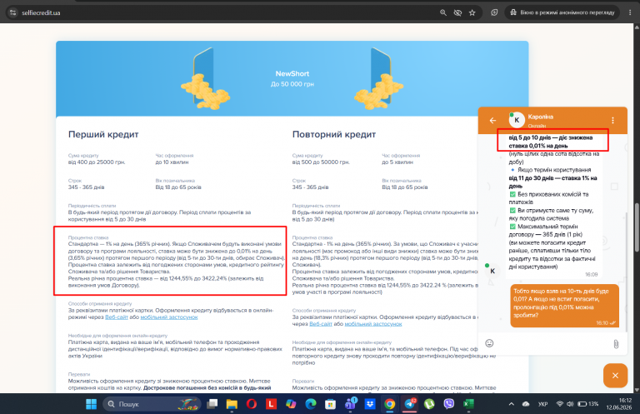Open Telegram from taskbar

point(409,404)
